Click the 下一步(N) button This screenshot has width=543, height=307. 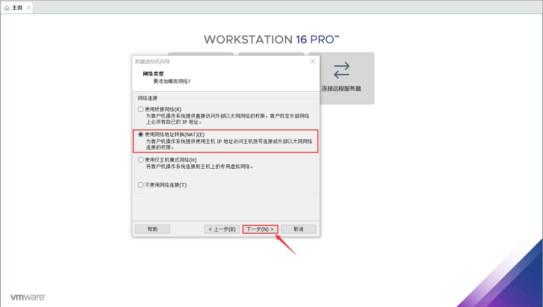coord(260,229)
